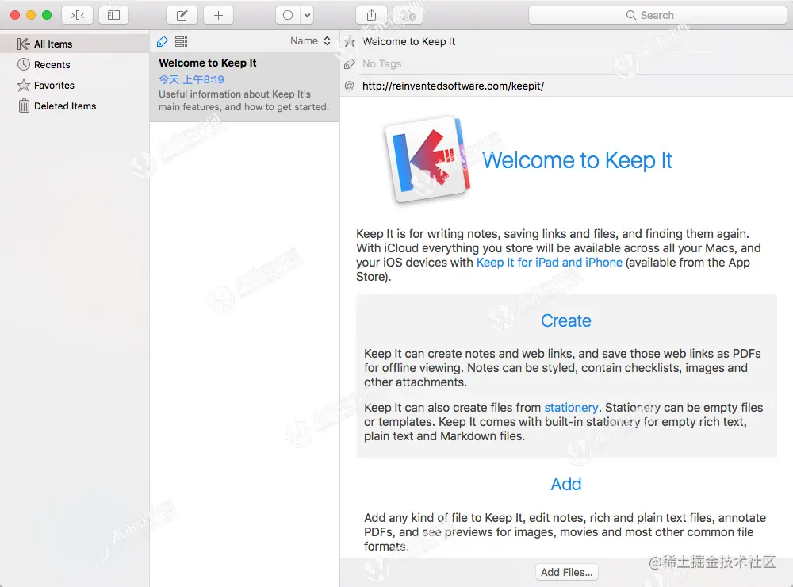Screen dimensions: 793x587
Task: Click the Welcome to Keep It page heading
Action: coord(577,160)
